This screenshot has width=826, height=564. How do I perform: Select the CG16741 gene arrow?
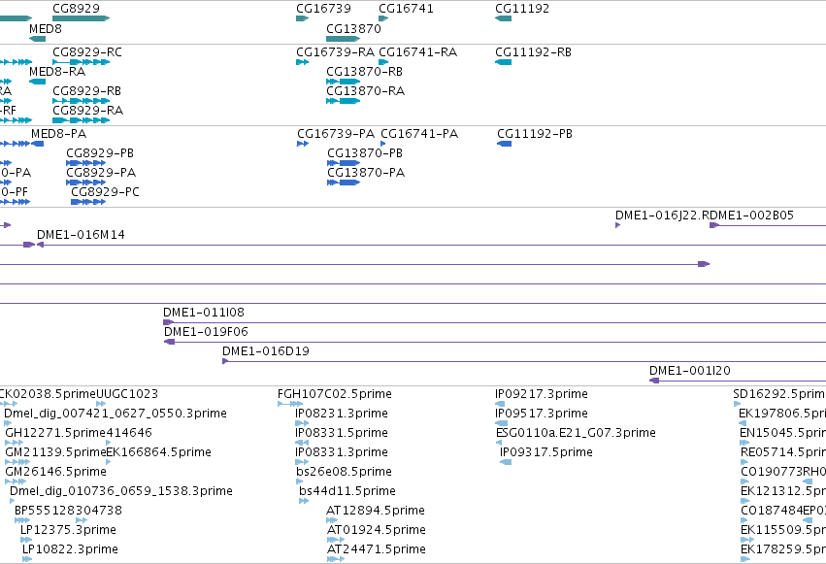[383, 18]
